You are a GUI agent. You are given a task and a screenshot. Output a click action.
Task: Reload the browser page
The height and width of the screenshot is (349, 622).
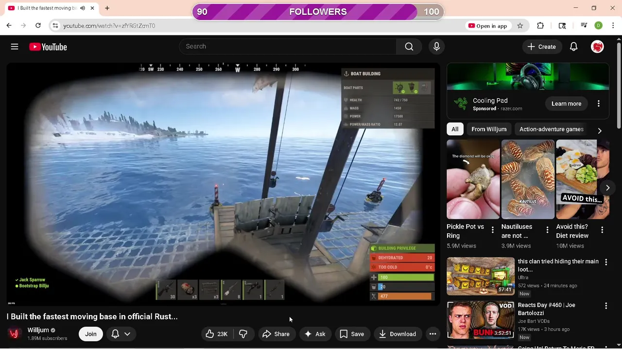pos(38,26)
